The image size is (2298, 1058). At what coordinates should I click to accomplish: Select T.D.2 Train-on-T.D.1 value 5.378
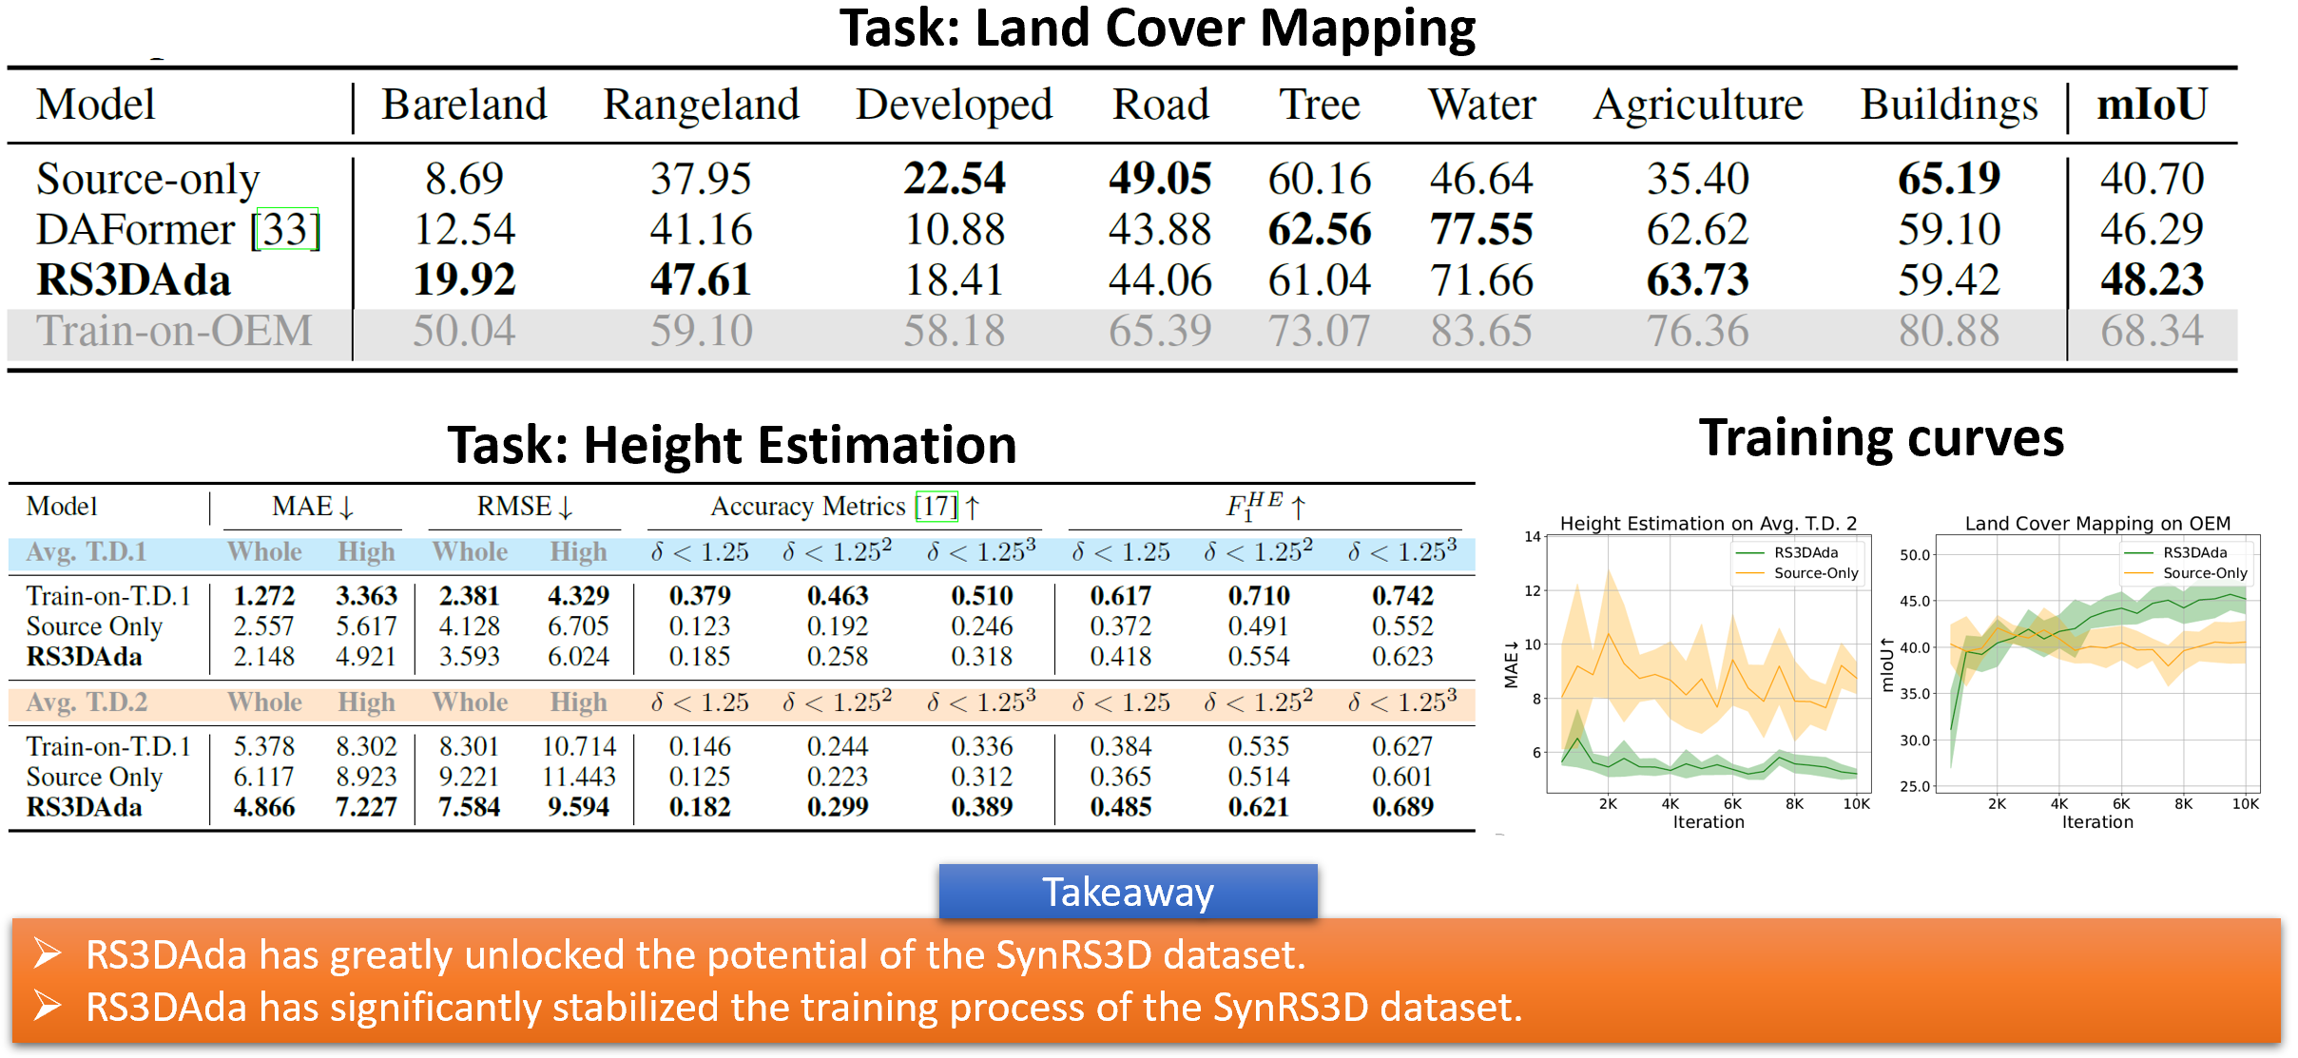tap(264, 746)
